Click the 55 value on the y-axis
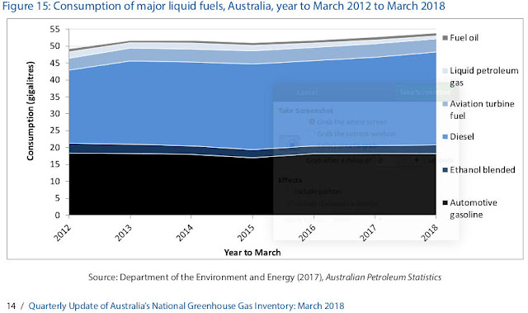The width and height of the screenshot is (528, 313). (55, 29)
